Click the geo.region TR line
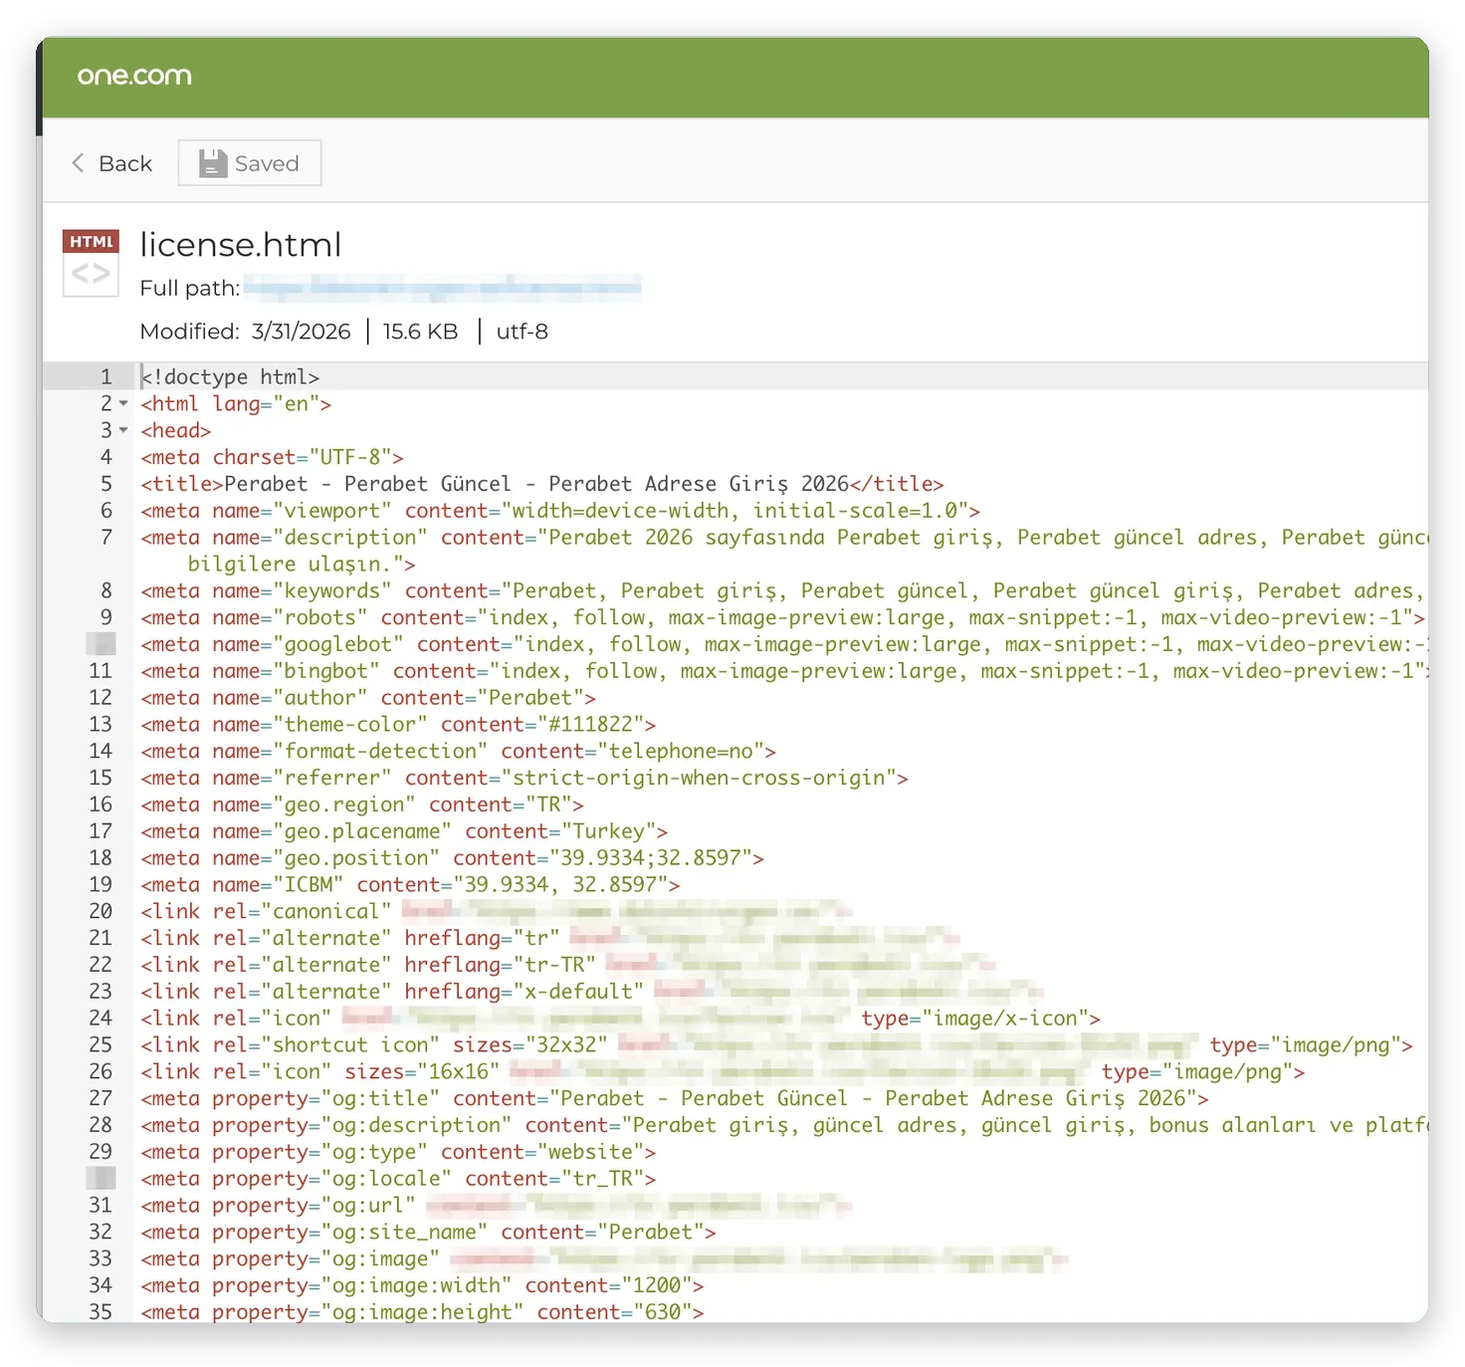Image resolution: width=1465 pixels, height=1367 pixels. tap(362, 804)
